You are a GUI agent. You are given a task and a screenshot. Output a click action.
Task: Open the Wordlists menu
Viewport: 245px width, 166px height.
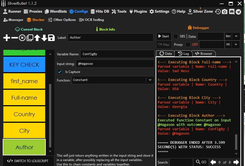[x=56, y=12]
